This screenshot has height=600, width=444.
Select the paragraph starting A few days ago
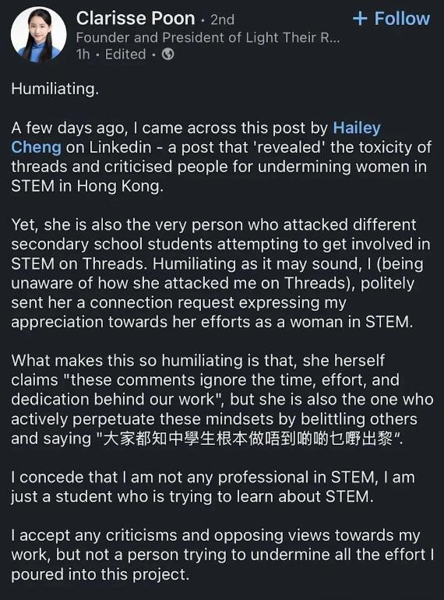[x=221, y=157]
